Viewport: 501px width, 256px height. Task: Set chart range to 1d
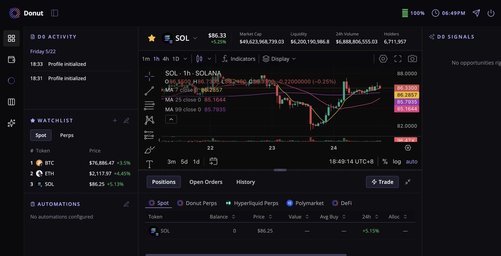196,162
